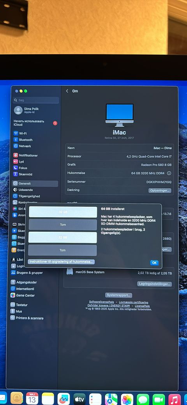The height and width of the screenshot is (405, 187).
Task: Click Lagringsindstillinger button
Action: click(x=154, y=284)
